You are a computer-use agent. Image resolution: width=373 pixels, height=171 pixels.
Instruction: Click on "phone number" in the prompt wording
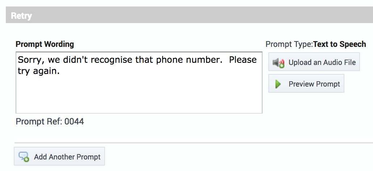[x=189, y=60]
